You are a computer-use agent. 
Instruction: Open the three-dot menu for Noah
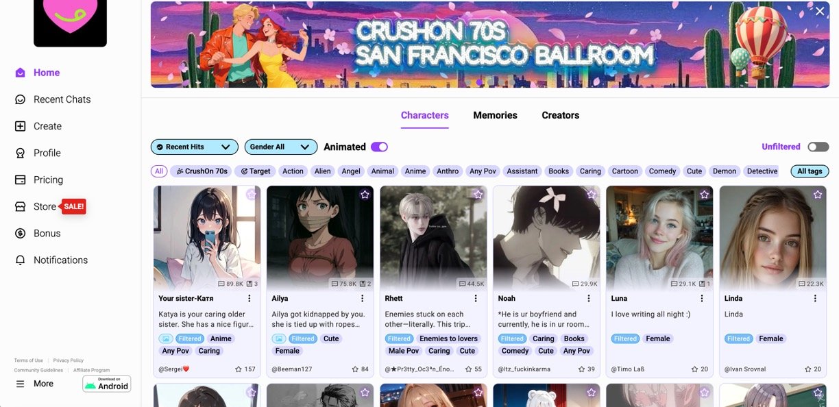589,299
